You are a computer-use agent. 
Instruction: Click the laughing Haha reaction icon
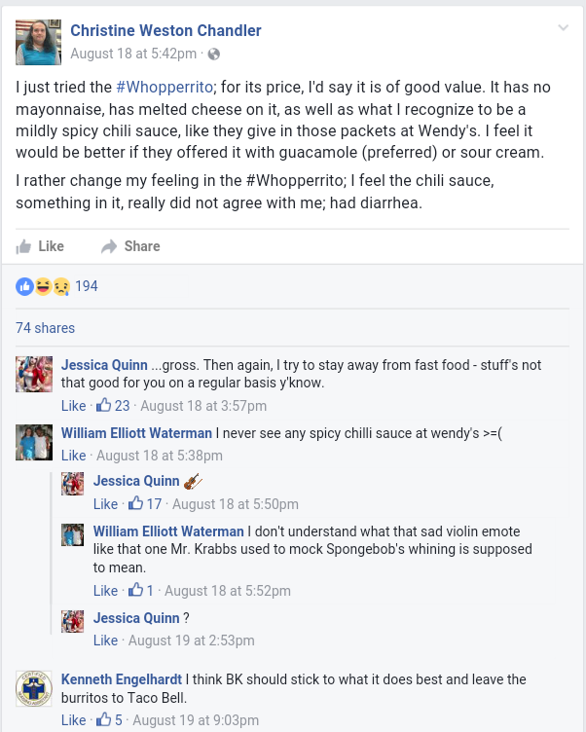(x=43, y=286)
